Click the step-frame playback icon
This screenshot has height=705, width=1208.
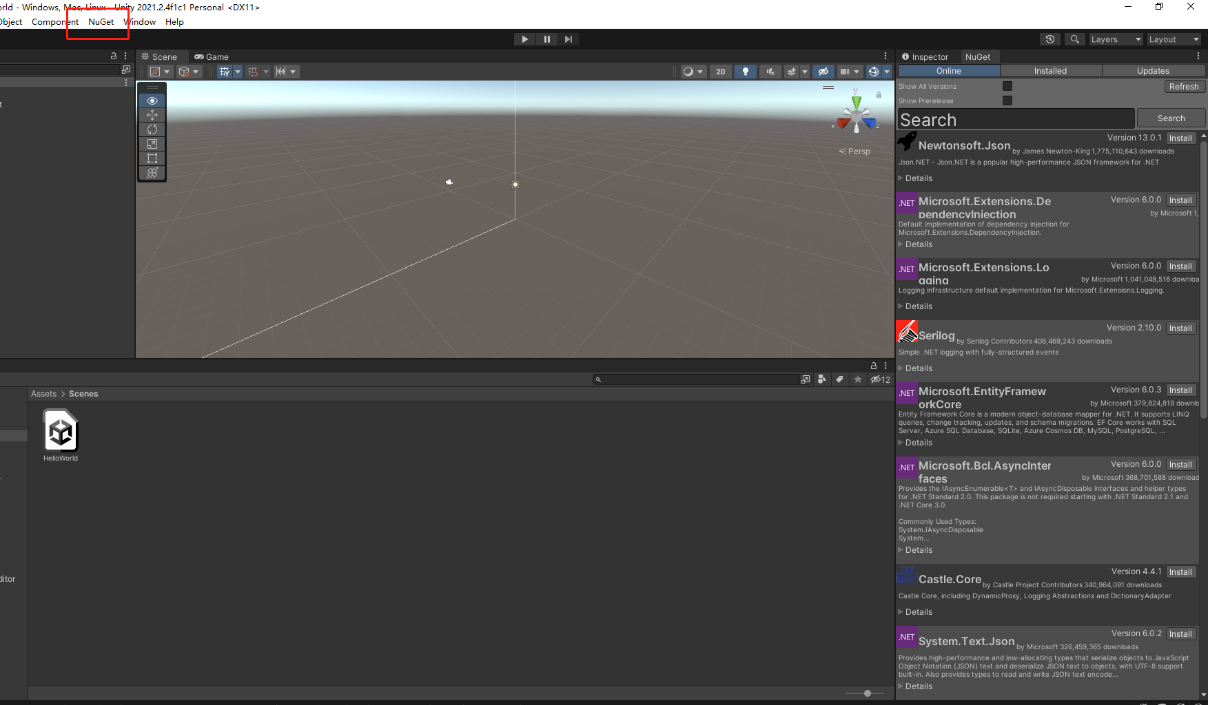click(x=569, y=39)
